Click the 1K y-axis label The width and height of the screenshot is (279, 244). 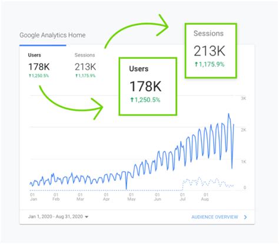244,161
